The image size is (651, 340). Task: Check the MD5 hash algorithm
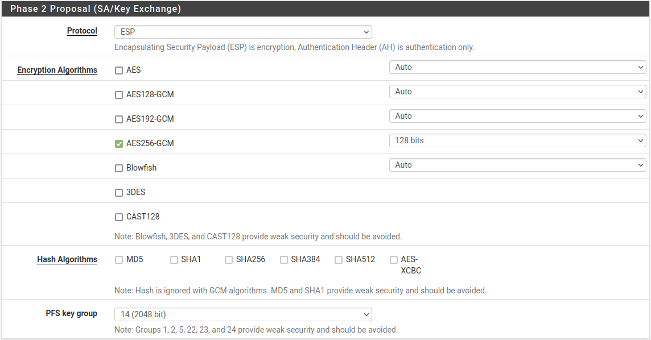pos(119,259)
